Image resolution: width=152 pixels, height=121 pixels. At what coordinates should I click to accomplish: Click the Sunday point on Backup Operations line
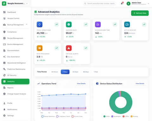(85, 94)
